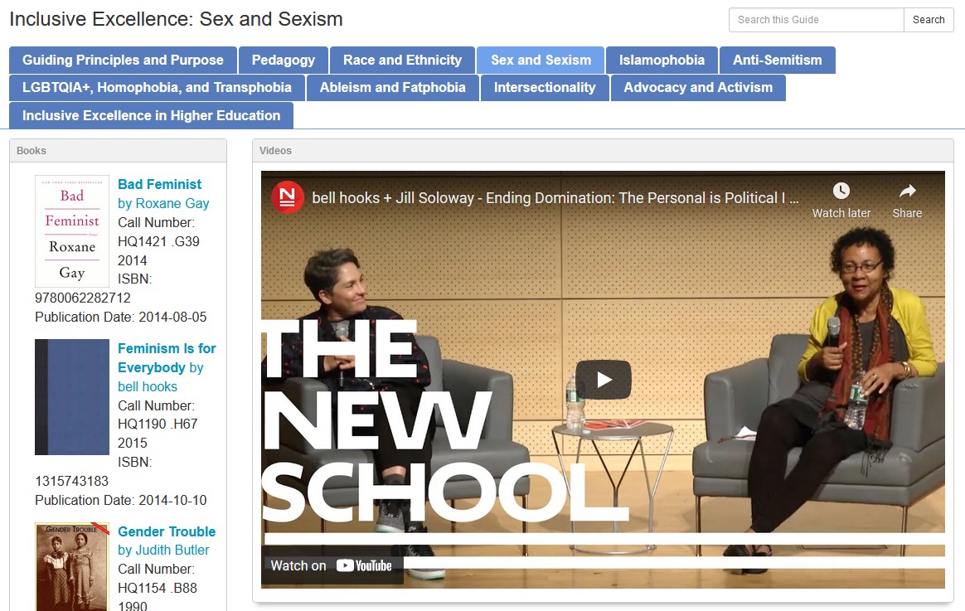965x611 pixels.
Task: Go to Ableism and Fatphobia tab
Action: [393, 87]
